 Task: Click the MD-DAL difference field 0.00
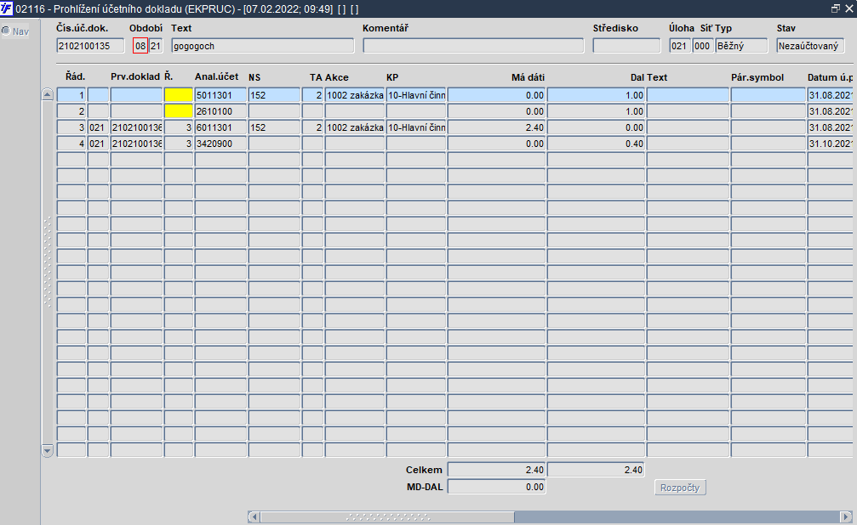(x=496, y=487)
